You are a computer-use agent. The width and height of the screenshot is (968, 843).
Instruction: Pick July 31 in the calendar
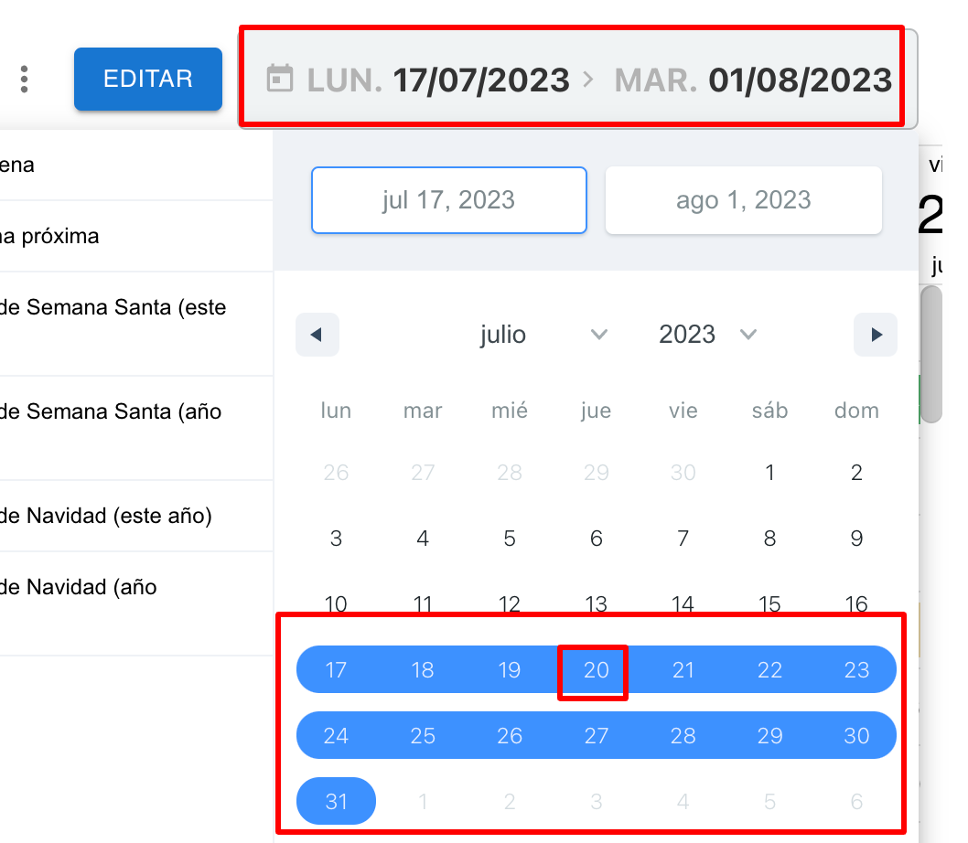336,802
